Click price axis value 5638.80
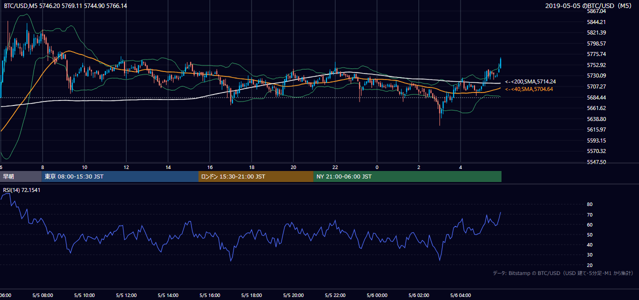This screenshot has height=300, width=639. click(596, 119)
